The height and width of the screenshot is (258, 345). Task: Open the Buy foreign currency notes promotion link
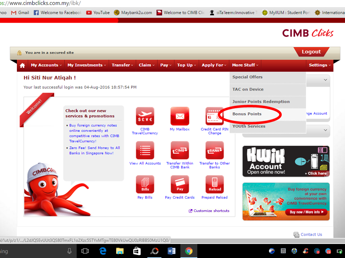click(x=94, y=133)
